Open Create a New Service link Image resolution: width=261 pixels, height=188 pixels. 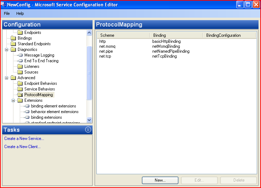click(24, 139)
